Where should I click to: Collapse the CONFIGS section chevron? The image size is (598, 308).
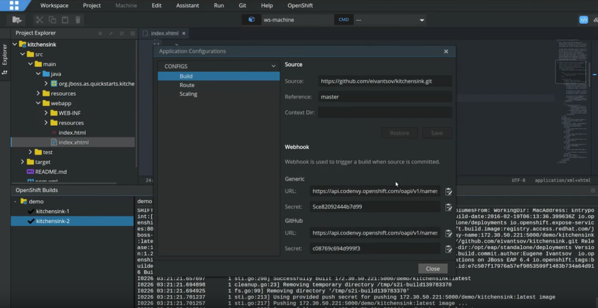pyautogui.click(x=273, y=66)
